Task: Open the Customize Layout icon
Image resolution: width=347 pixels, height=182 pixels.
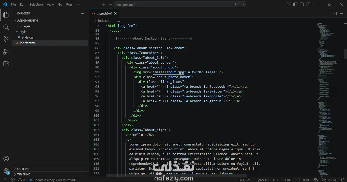Action: [289, 4]
